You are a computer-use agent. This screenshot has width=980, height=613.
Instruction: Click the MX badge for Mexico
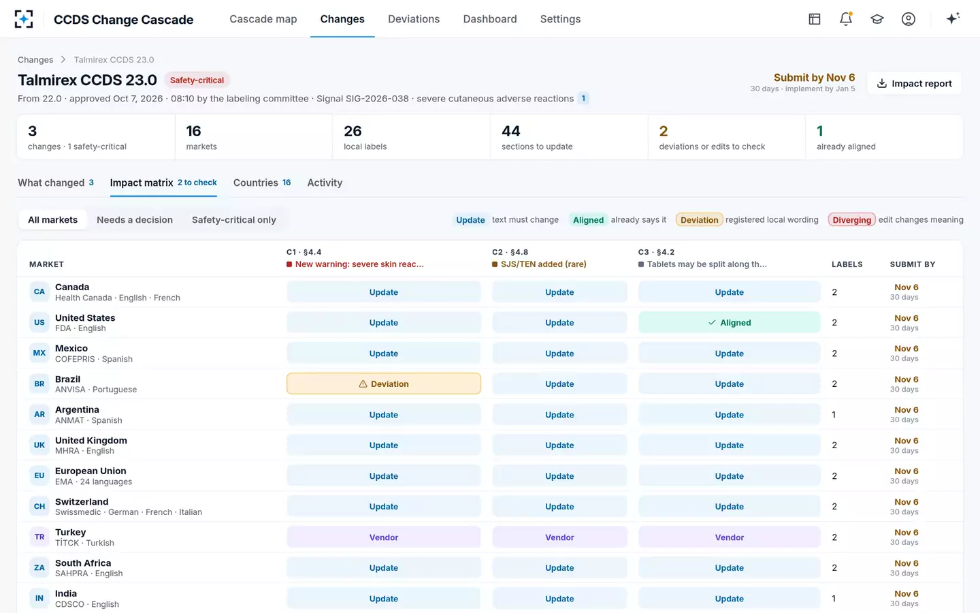coord(39,353)
